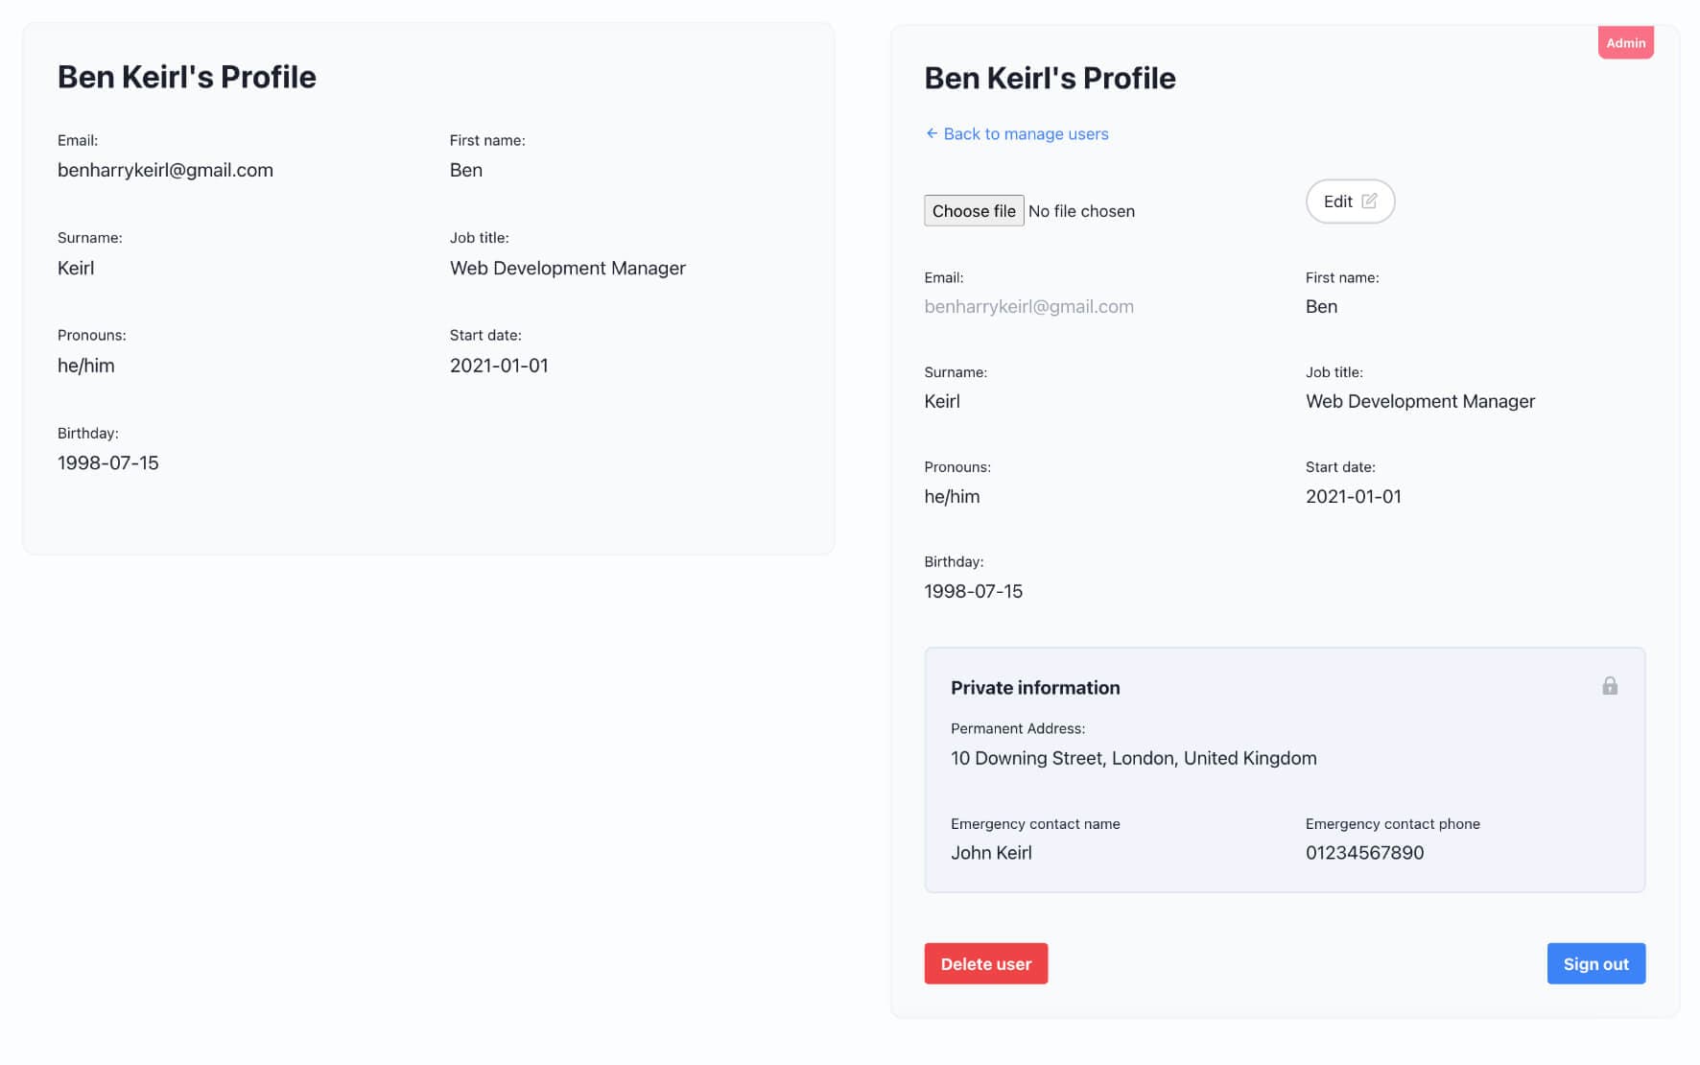Click the Edit button

[x=1350, y=201]
